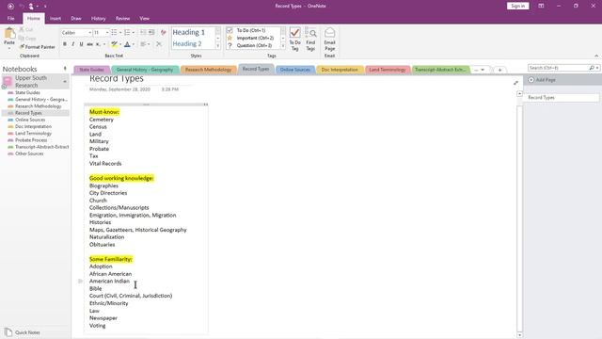Click the undo icon in quick access toolbar
602x339 pixels.
(22, 7)
